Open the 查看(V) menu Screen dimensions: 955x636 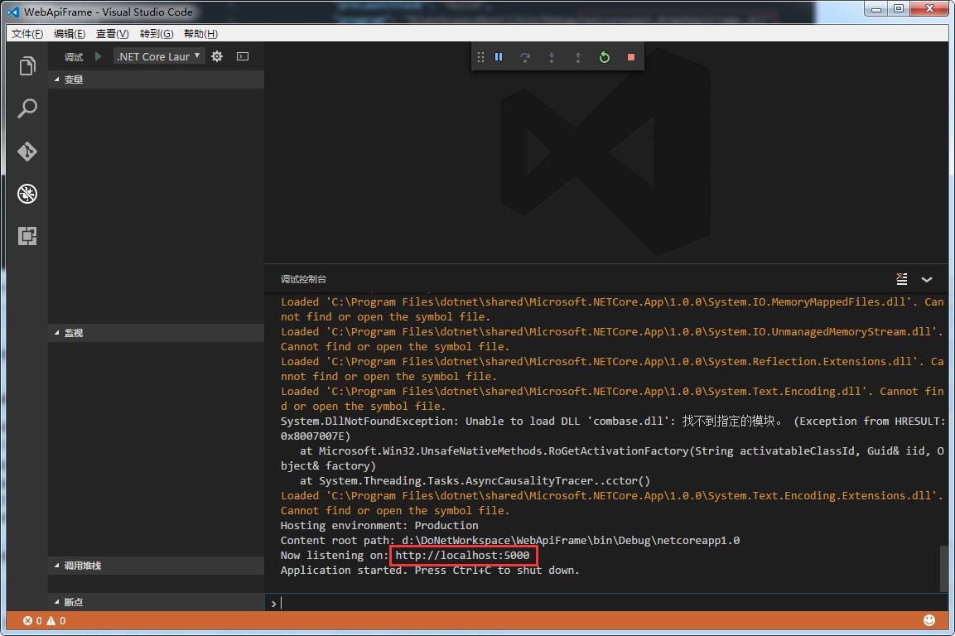(113, 33)
